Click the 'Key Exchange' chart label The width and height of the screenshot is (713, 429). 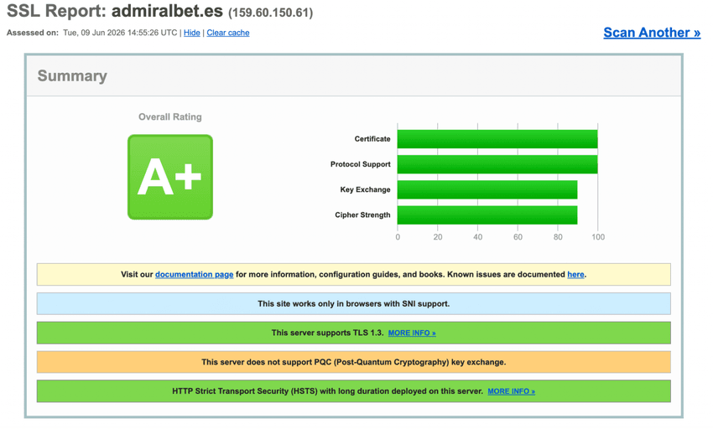(365, 190)
